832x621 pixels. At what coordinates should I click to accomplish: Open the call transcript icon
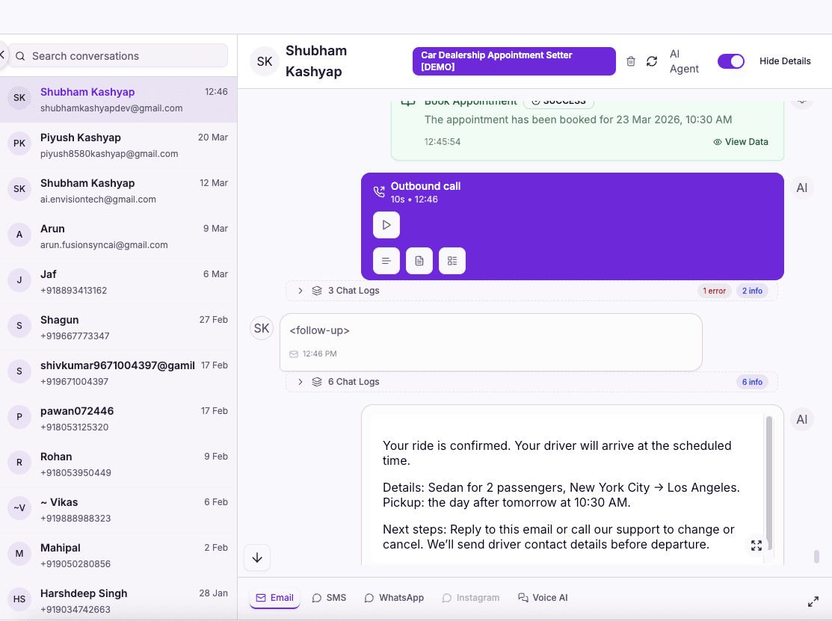(386, 261)
